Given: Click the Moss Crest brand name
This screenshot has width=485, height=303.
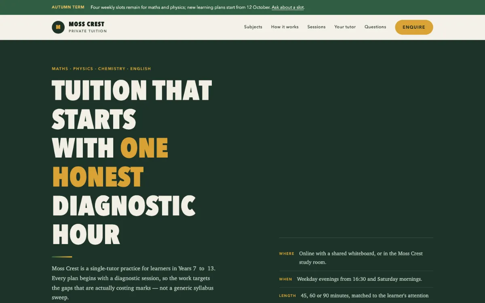Looking at the screenshot, I should (x=86, y=24).
